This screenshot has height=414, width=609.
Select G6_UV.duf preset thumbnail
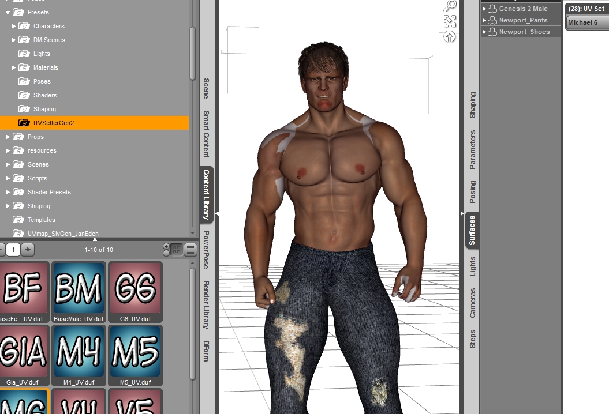click(135, 292)
